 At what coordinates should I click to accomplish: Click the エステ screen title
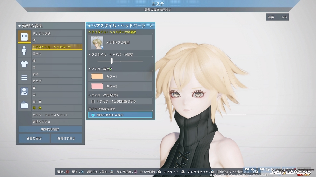point(158,4)
